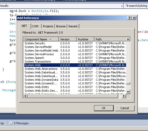Click the horizontal scrollbar thumb
The image size is (148, 131).
pyautogui.click(x=73, y=96)
